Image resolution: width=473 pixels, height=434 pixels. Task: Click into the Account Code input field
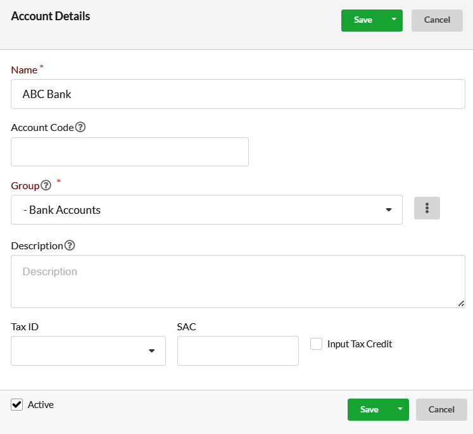130,152
